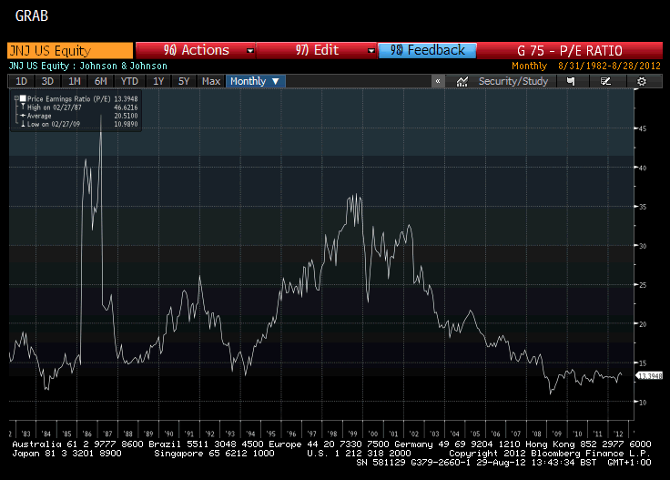Click the 98) Feedback button
Viewport: 670px width, 480px height.
tap(427, 50)
